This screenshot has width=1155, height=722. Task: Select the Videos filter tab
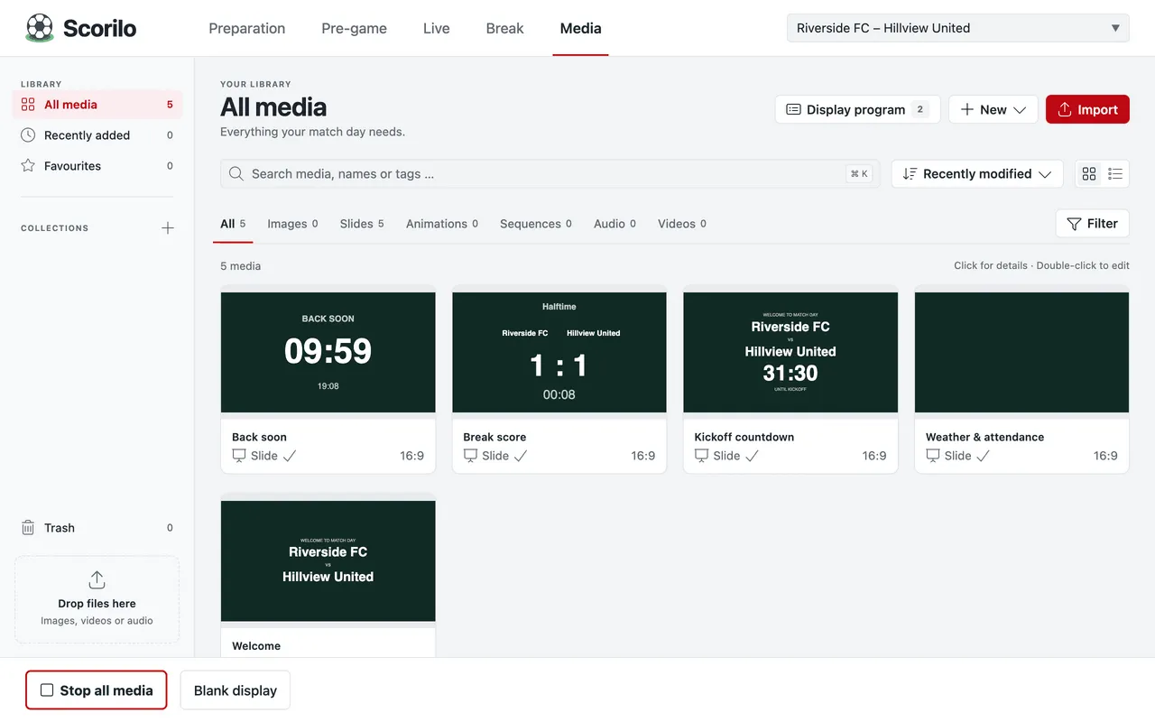pos(682,224)
